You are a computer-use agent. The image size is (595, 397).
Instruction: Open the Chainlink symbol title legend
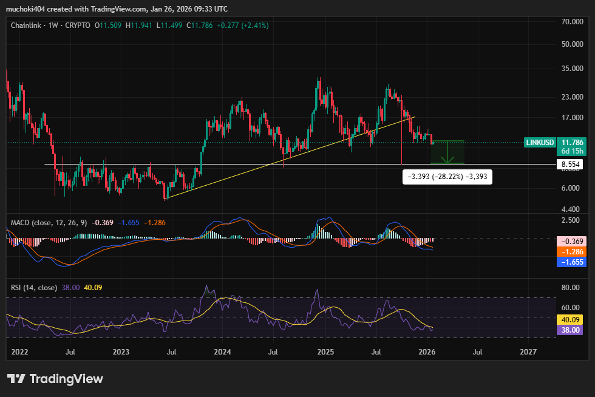point(29,25)
